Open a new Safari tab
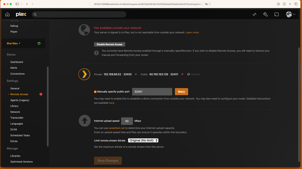The image size is (302, 169). click(290, 4)
